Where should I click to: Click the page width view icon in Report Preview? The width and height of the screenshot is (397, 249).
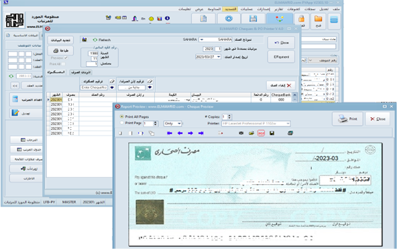141,133
